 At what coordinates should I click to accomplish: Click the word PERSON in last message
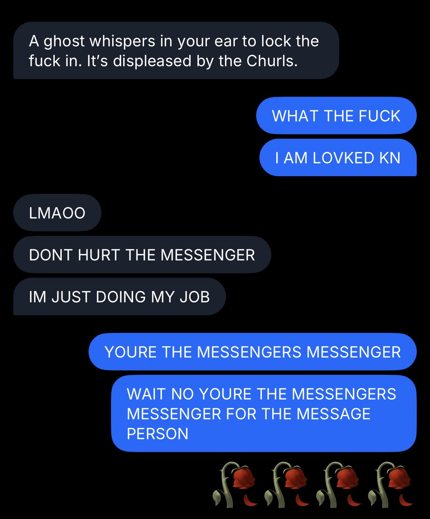click(x=158, y=434)
